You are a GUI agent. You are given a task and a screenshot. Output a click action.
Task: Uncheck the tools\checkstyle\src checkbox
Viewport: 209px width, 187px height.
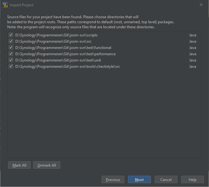pos(11,67)
